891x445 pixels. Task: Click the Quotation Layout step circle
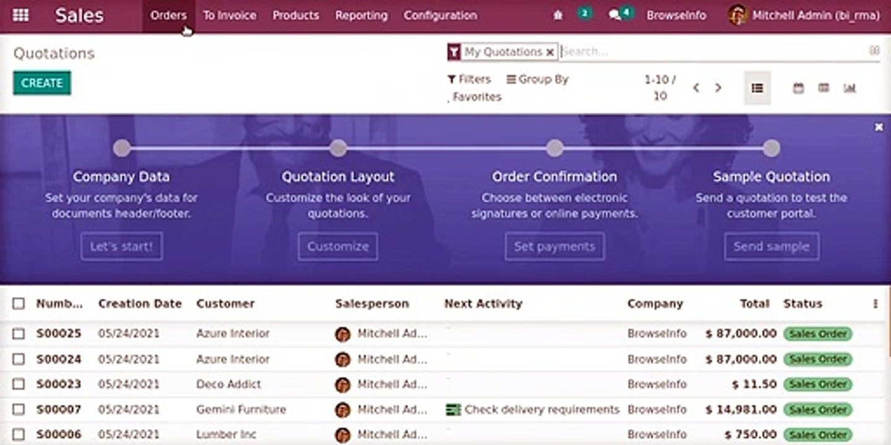tap(338, 148)
